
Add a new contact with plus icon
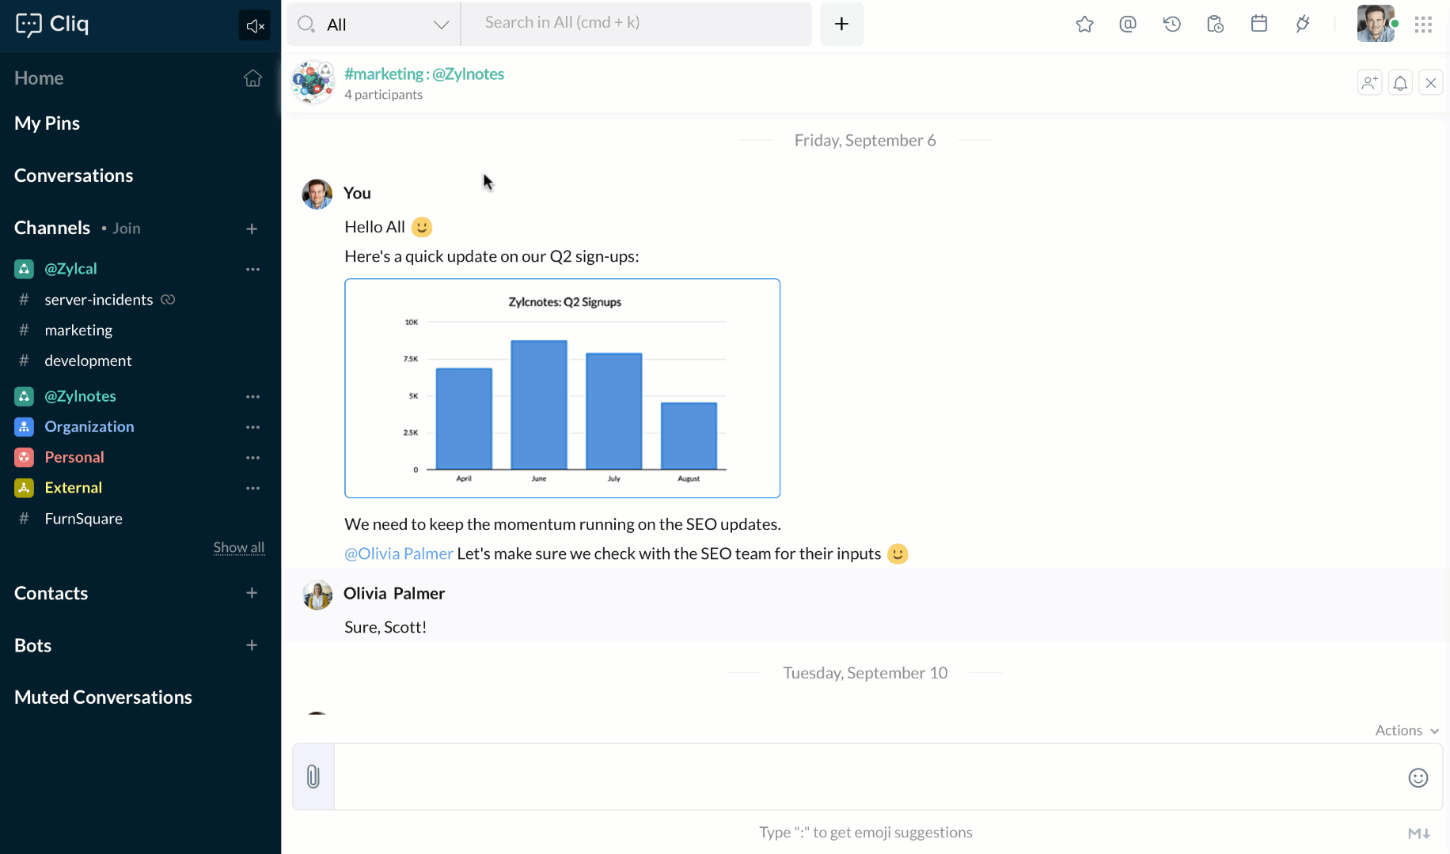(252, 593)
